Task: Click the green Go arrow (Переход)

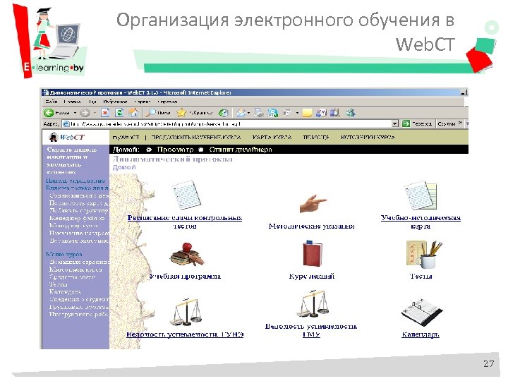Action: (x=406, y=123)
